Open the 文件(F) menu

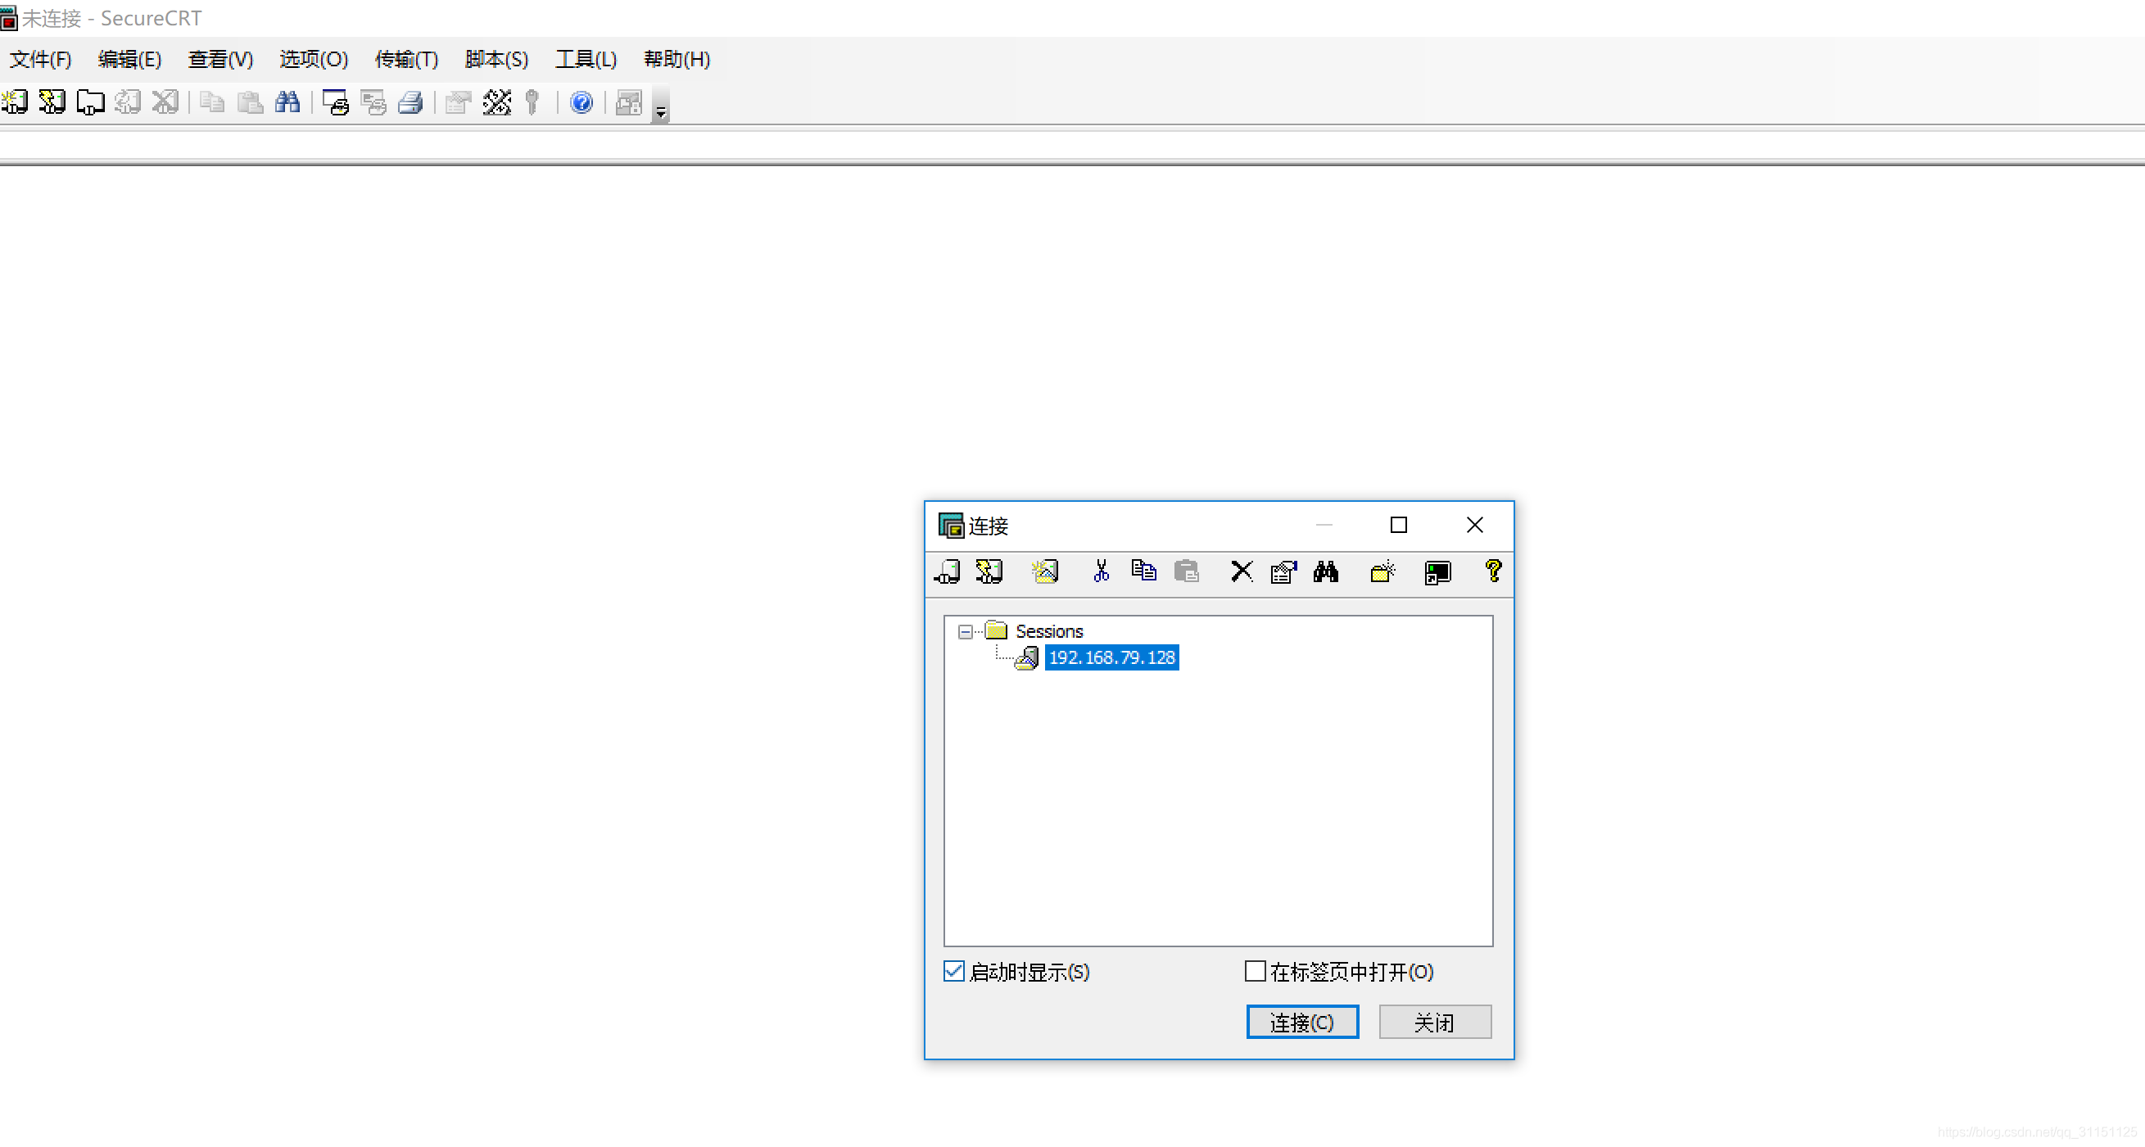pyautogui.click(x=41, y=59)
